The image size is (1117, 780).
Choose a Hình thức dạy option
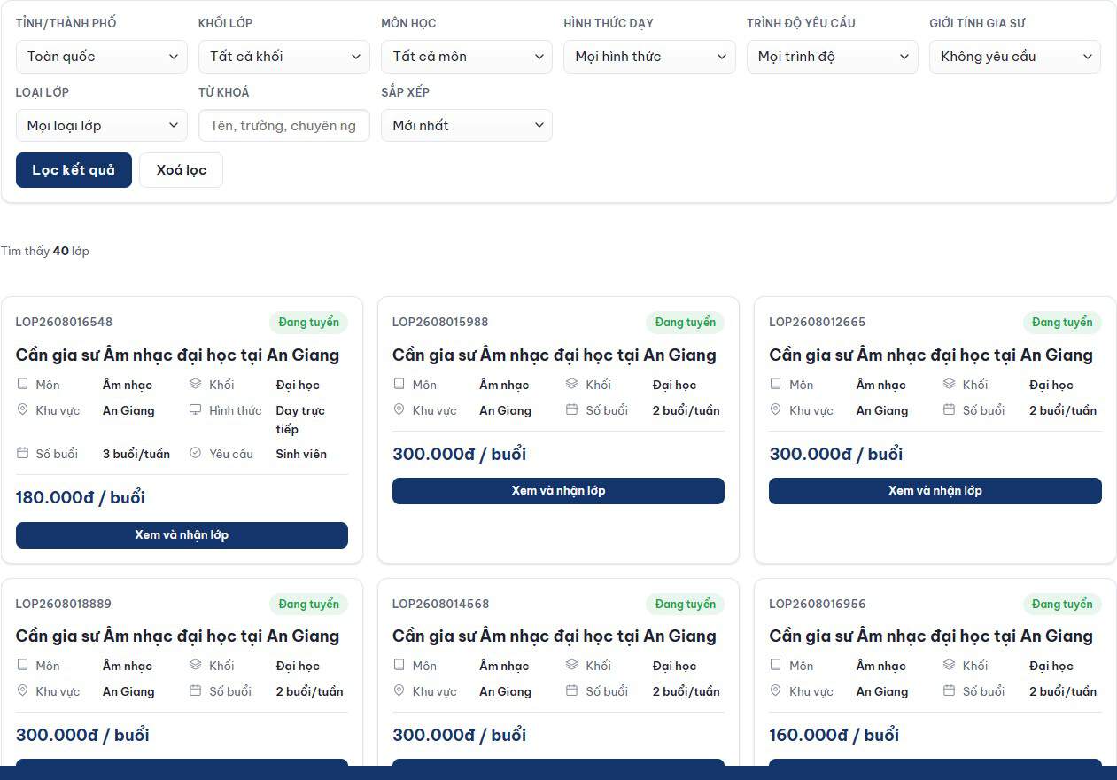click(x=649, y=57)
